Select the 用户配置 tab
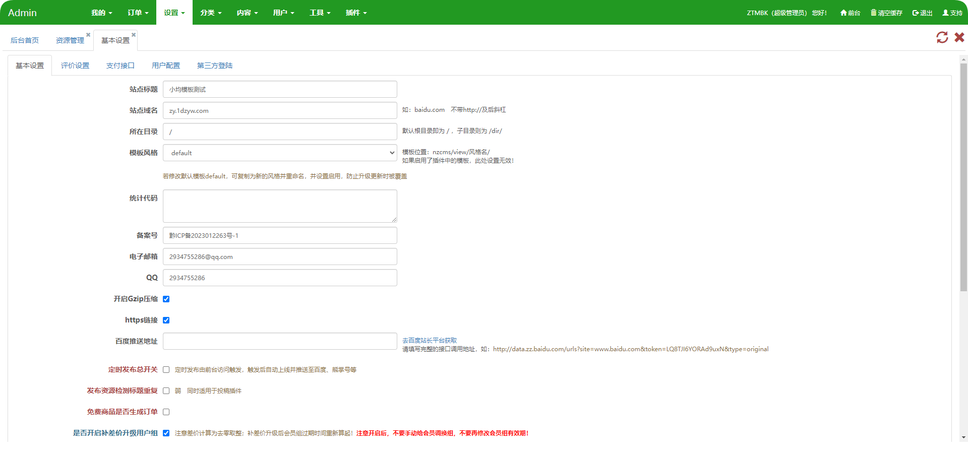 pyautogui.click(x=166, y=66)
